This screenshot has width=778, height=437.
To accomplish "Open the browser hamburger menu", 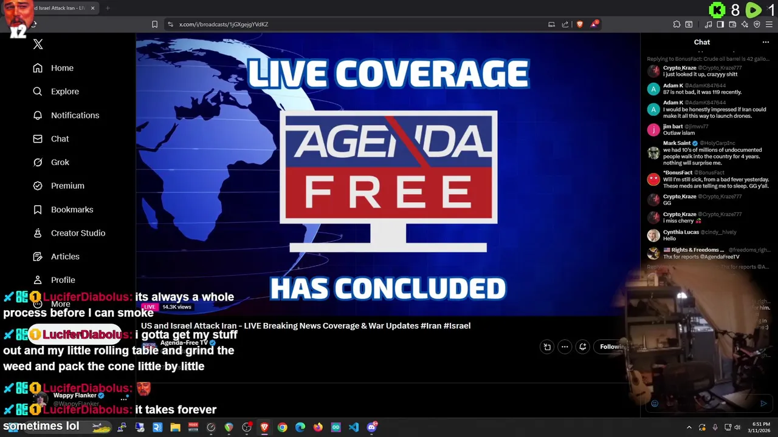I will [x=769, y=24].
